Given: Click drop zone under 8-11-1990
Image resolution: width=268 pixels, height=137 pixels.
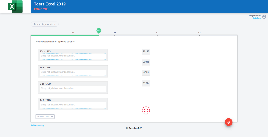Looking at the screenshot, I should pos(73,89).
